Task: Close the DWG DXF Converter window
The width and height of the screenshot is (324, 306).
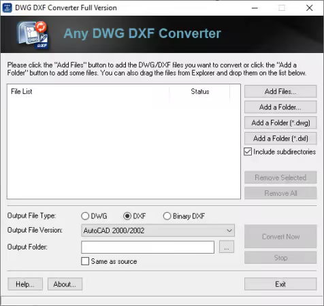Action: 310,8
